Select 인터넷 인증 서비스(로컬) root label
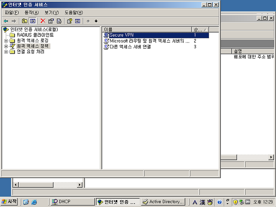 coord(34,30)
